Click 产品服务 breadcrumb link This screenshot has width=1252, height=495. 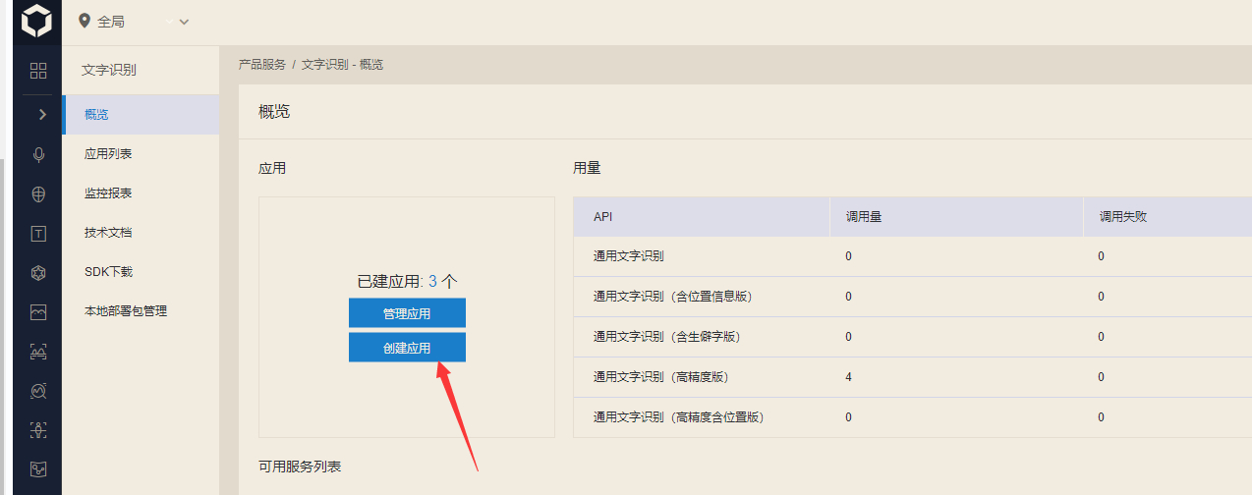262,64
